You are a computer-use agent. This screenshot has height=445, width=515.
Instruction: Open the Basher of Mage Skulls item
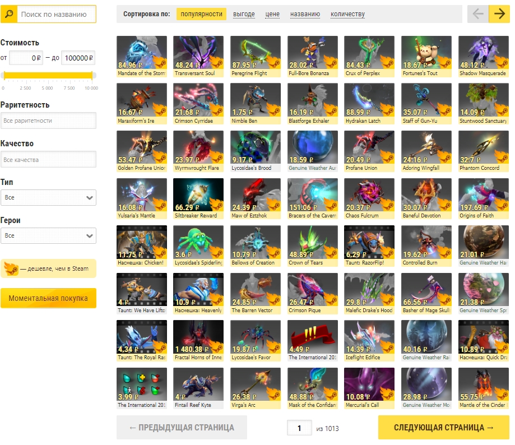point(426,294)
